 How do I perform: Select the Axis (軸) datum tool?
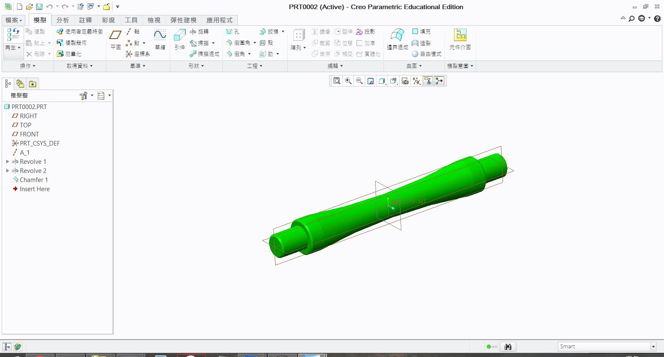(x=133, y=32)
